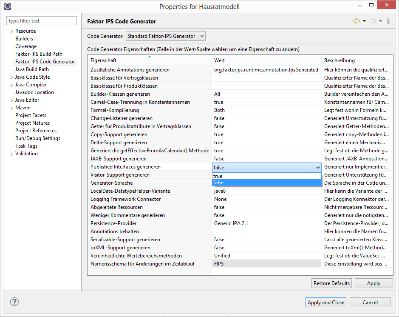The width and height of the screenshot is (399, 317).
Task: Open Javadoc Location page
Action: [x=34, y=92]
